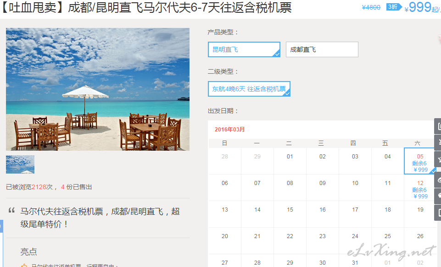Click the 三 weekday column header

tap(321, 143)
